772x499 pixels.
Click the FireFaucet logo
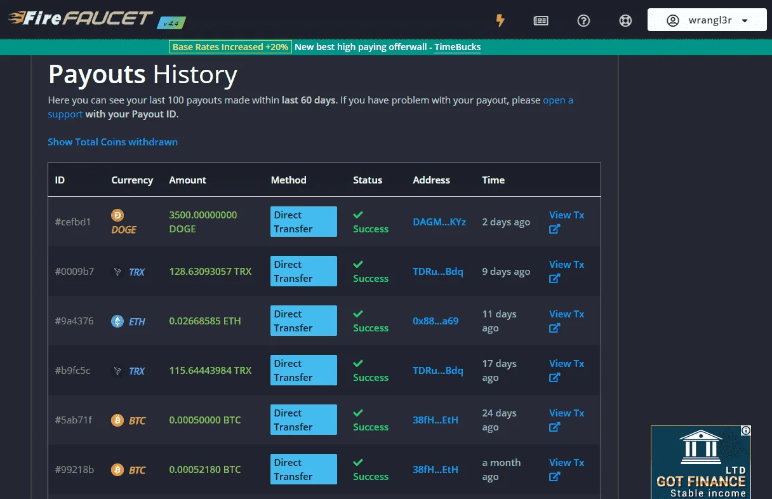click(x=80, y=18)
